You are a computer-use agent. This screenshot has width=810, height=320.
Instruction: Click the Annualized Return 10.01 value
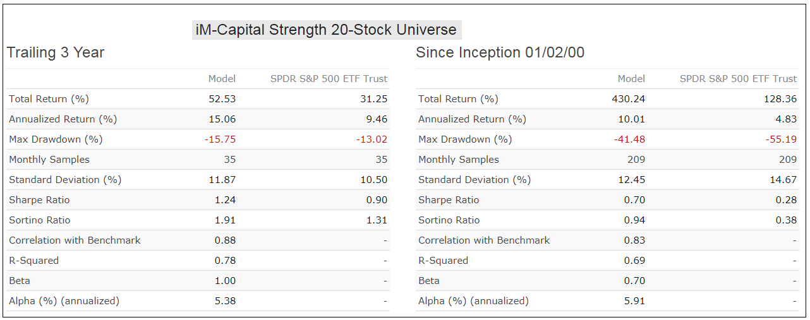pos(631,119)
